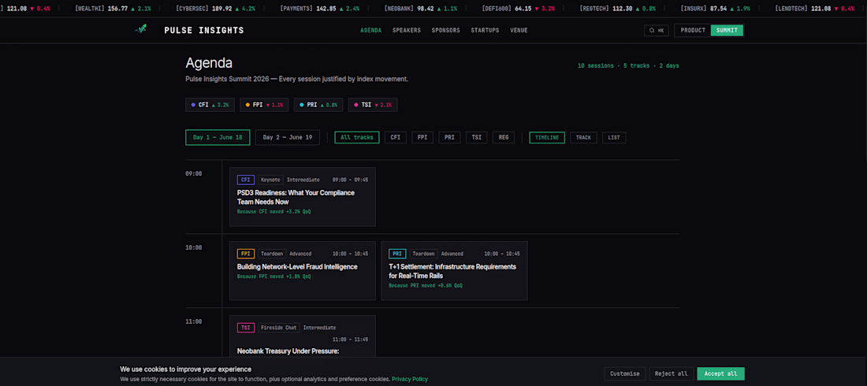Click the FPI index chip

click(264, 105)
